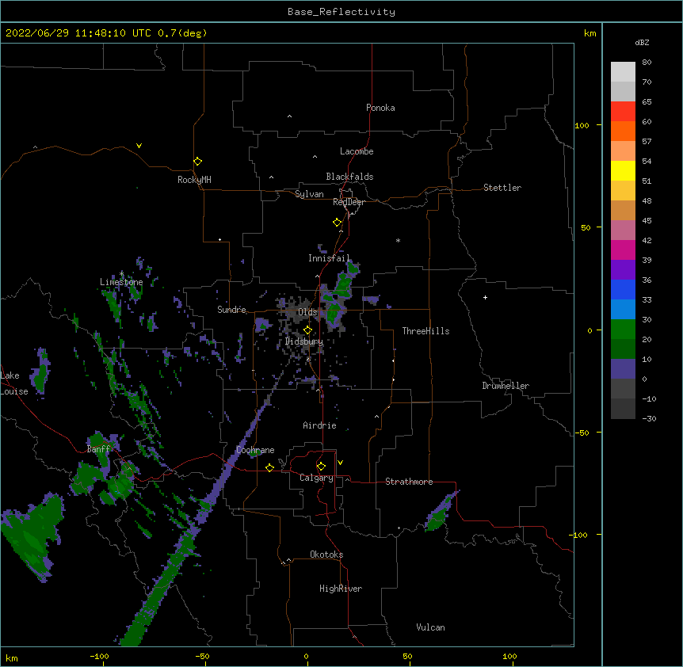Screen dimensions: 683x667
Task: Click the Okotoks label
Action: coord(326,555)
